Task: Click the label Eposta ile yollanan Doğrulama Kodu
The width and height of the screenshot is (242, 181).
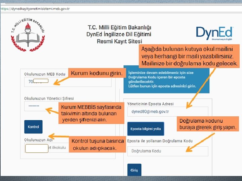Action: pos(160,141)
